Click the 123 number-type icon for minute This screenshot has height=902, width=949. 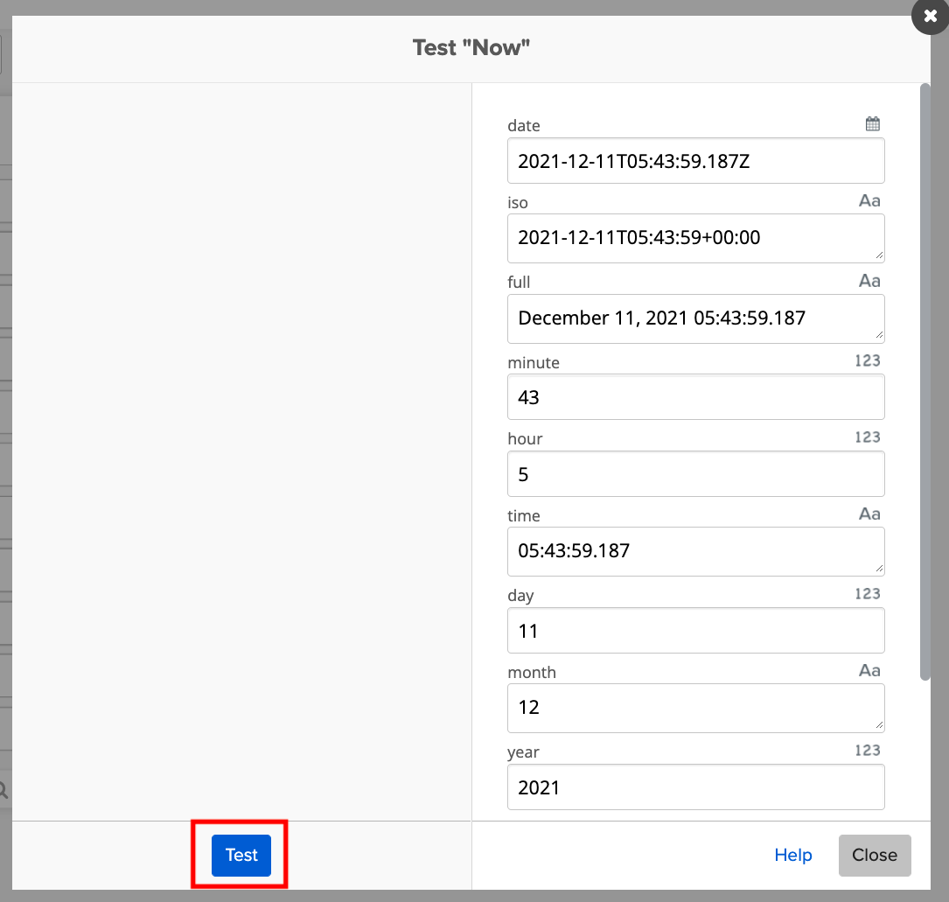click(867, 360)
